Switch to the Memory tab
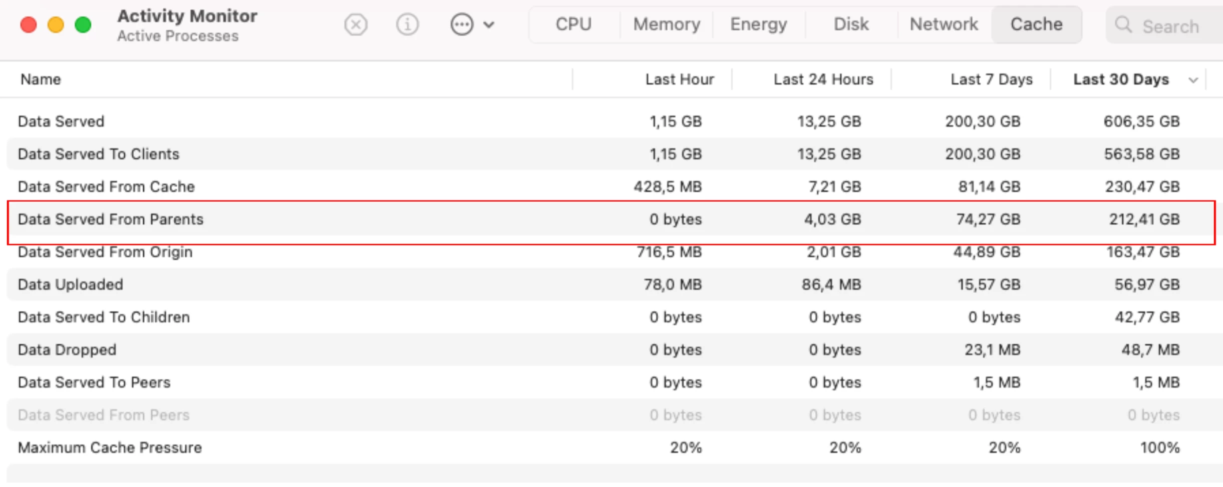The width and height of the screenshot is (1223, 487). click(667, 24)
